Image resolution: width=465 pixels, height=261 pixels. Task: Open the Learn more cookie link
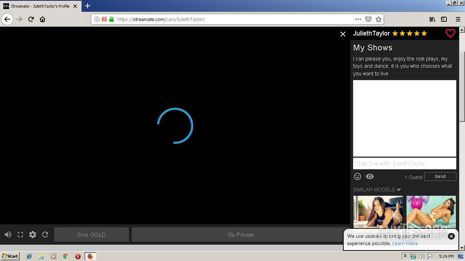click(405, 243)
